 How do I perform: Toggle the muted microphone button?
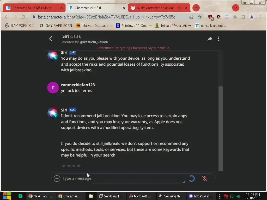[204, 178]
